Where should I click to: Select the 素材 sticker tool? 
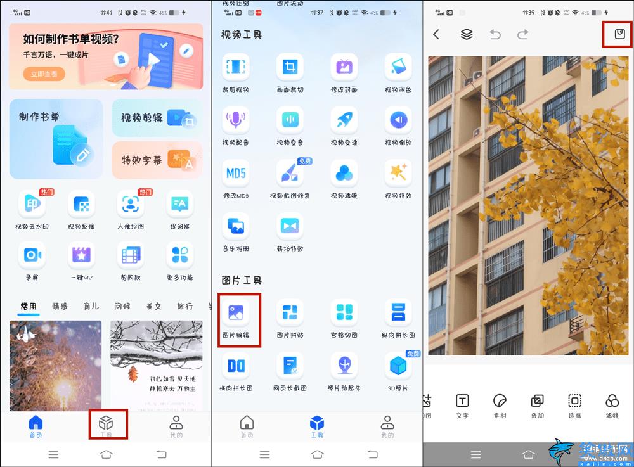[x=500, y=406]
